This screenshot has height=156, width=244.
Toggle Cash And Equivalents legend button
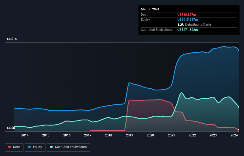pyautogui.click(x=68, y=147)
